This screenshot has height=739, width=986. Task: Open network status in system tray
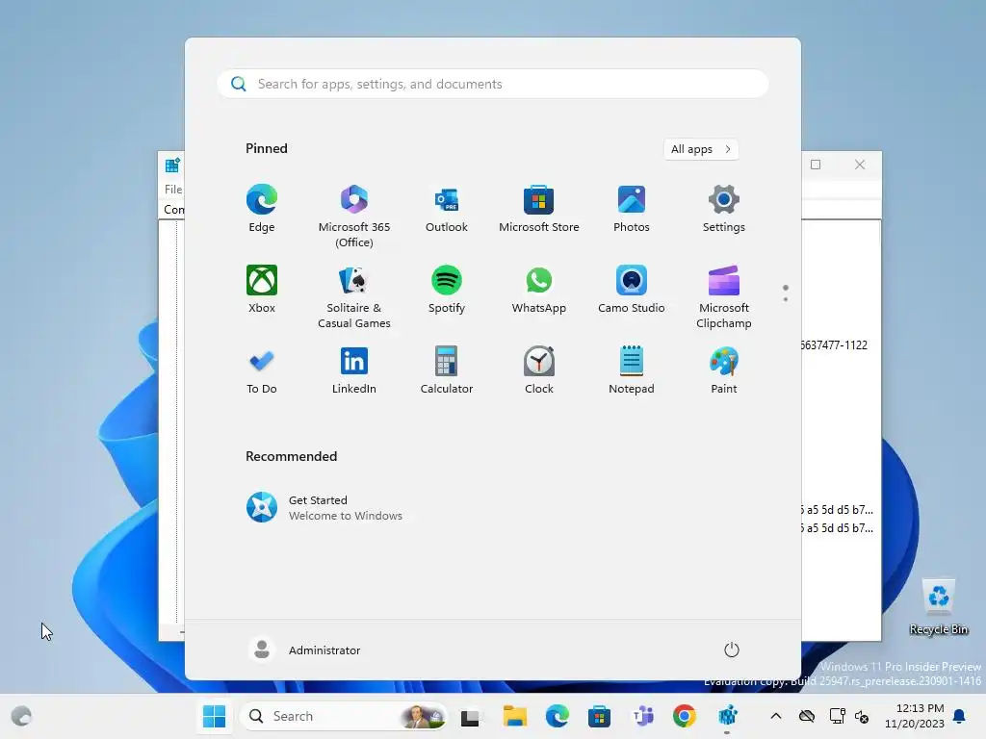point(837,716)
